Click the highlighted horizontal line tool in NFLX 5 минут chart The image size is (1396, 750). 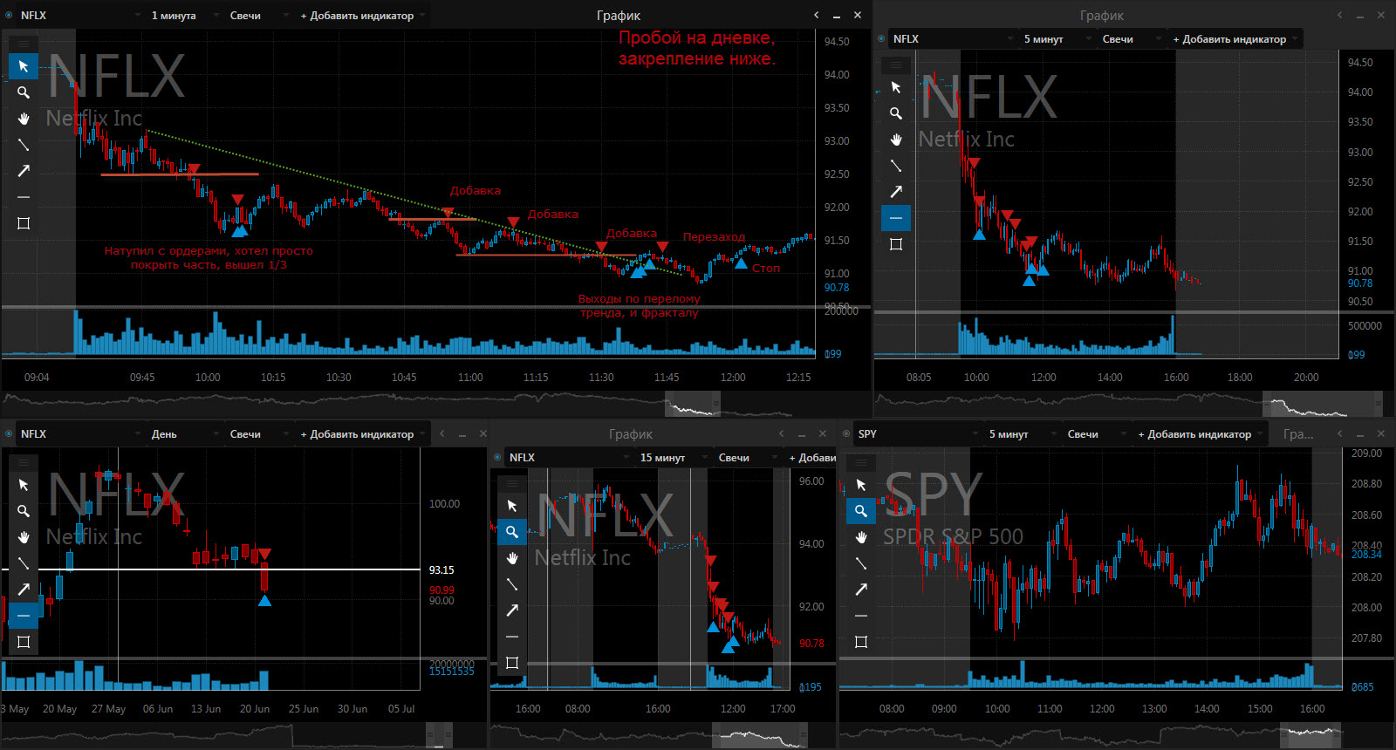896,218
